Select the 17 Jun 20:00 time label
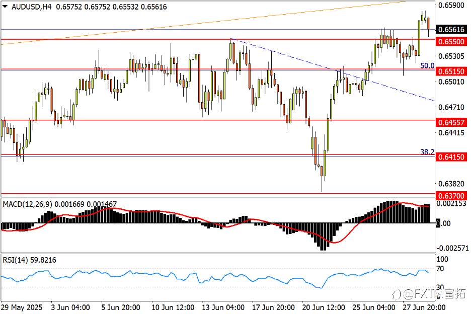The height and width of the screenshot is (314, 471). (273, 307)
